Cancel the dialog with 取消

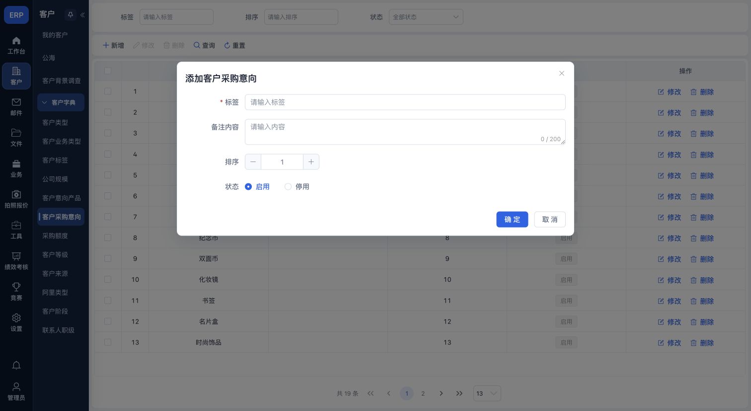(550, 220)
